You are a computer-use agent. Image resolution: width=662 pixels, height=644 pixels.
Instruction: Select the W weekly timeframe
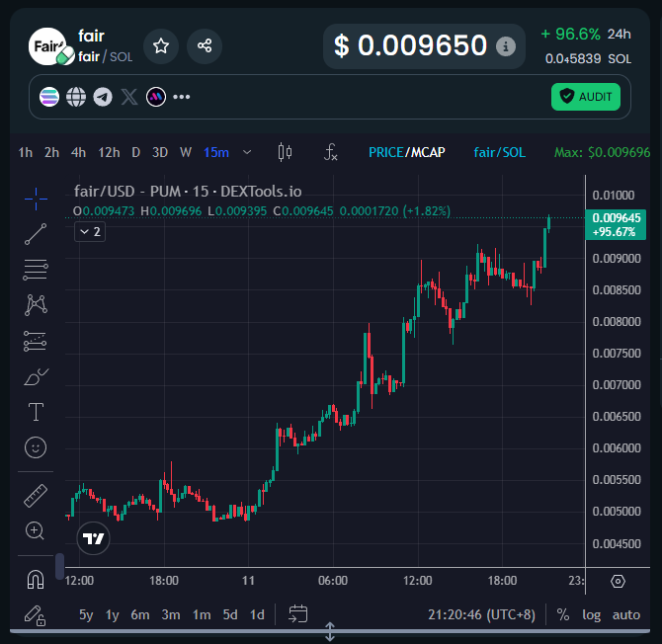[x=186, y=152]
